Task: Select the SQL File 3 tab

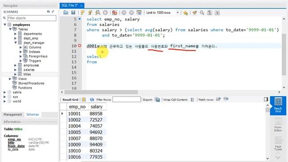Action: [x=70, y=5]
